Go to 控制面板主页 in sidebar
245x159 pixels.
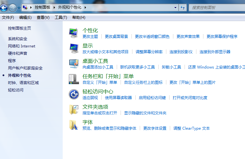[20, 28]
